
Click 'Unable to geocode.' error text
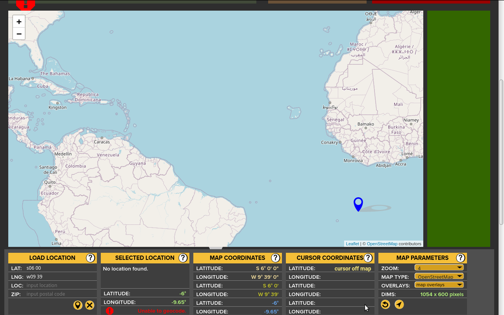coord(162,311)
